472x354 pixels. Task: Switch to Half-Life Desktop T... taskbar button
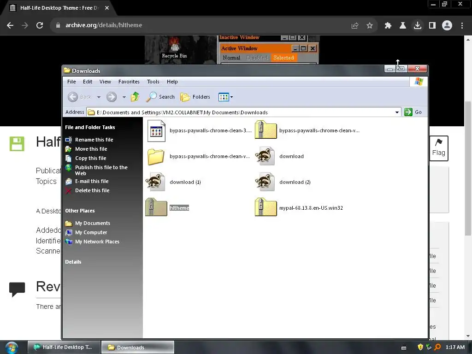click(x=64, y=347)
